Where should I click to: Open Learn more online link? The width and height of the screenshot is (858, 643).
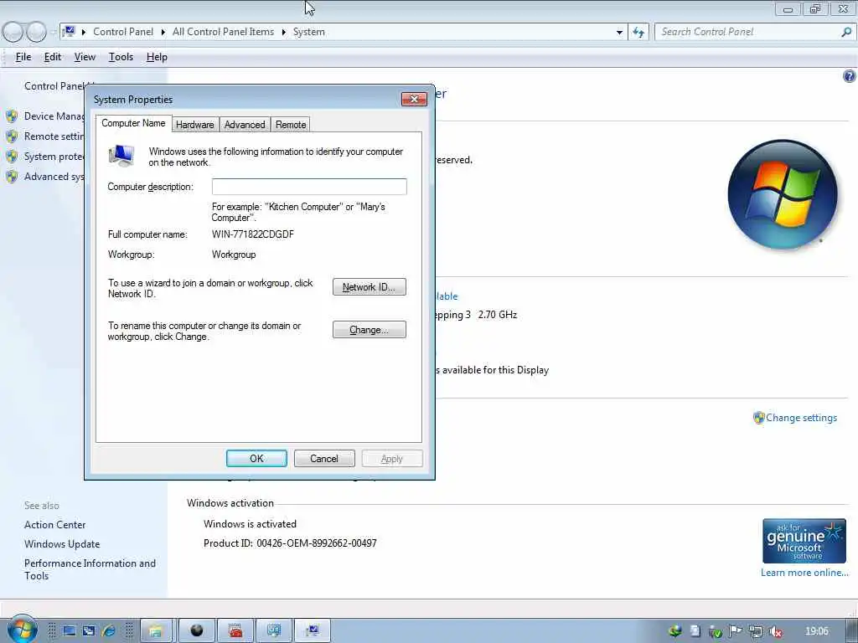(x=804, y=573)
